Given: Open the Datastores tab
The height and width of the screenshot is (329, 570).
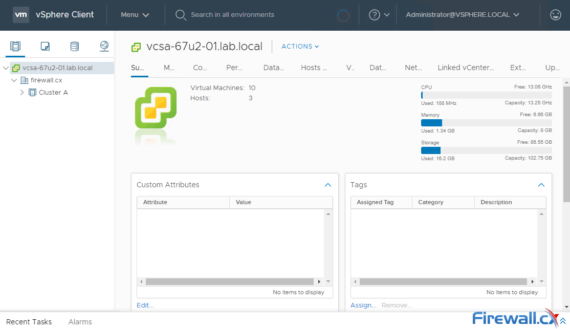Looking at the screenshot, I should click(x=378, y=68).
